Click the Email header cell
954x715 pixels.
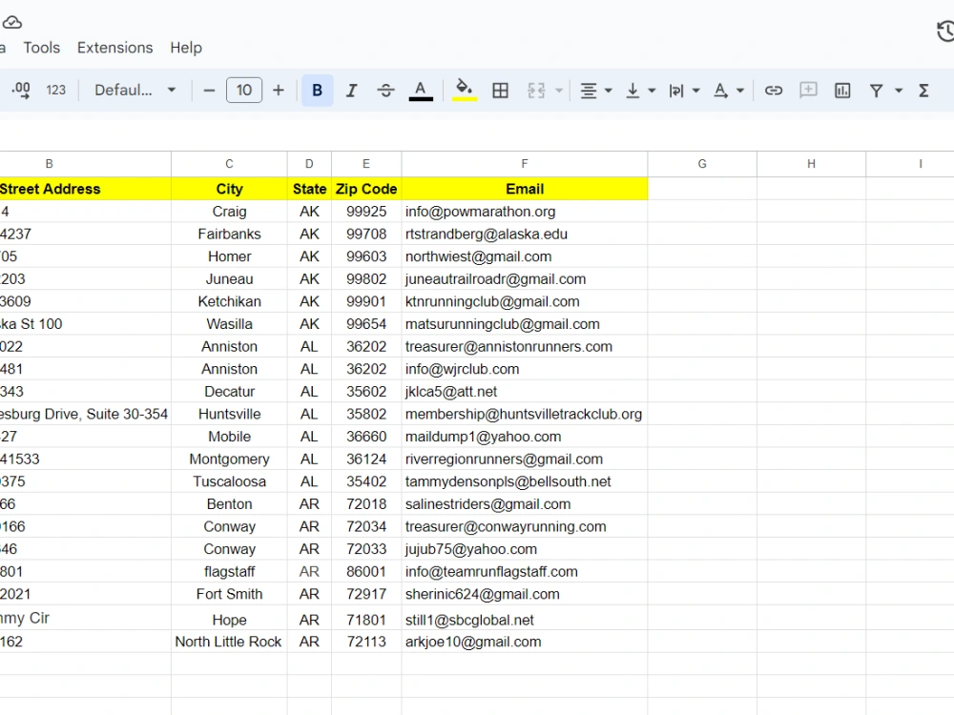click(525, 189)
